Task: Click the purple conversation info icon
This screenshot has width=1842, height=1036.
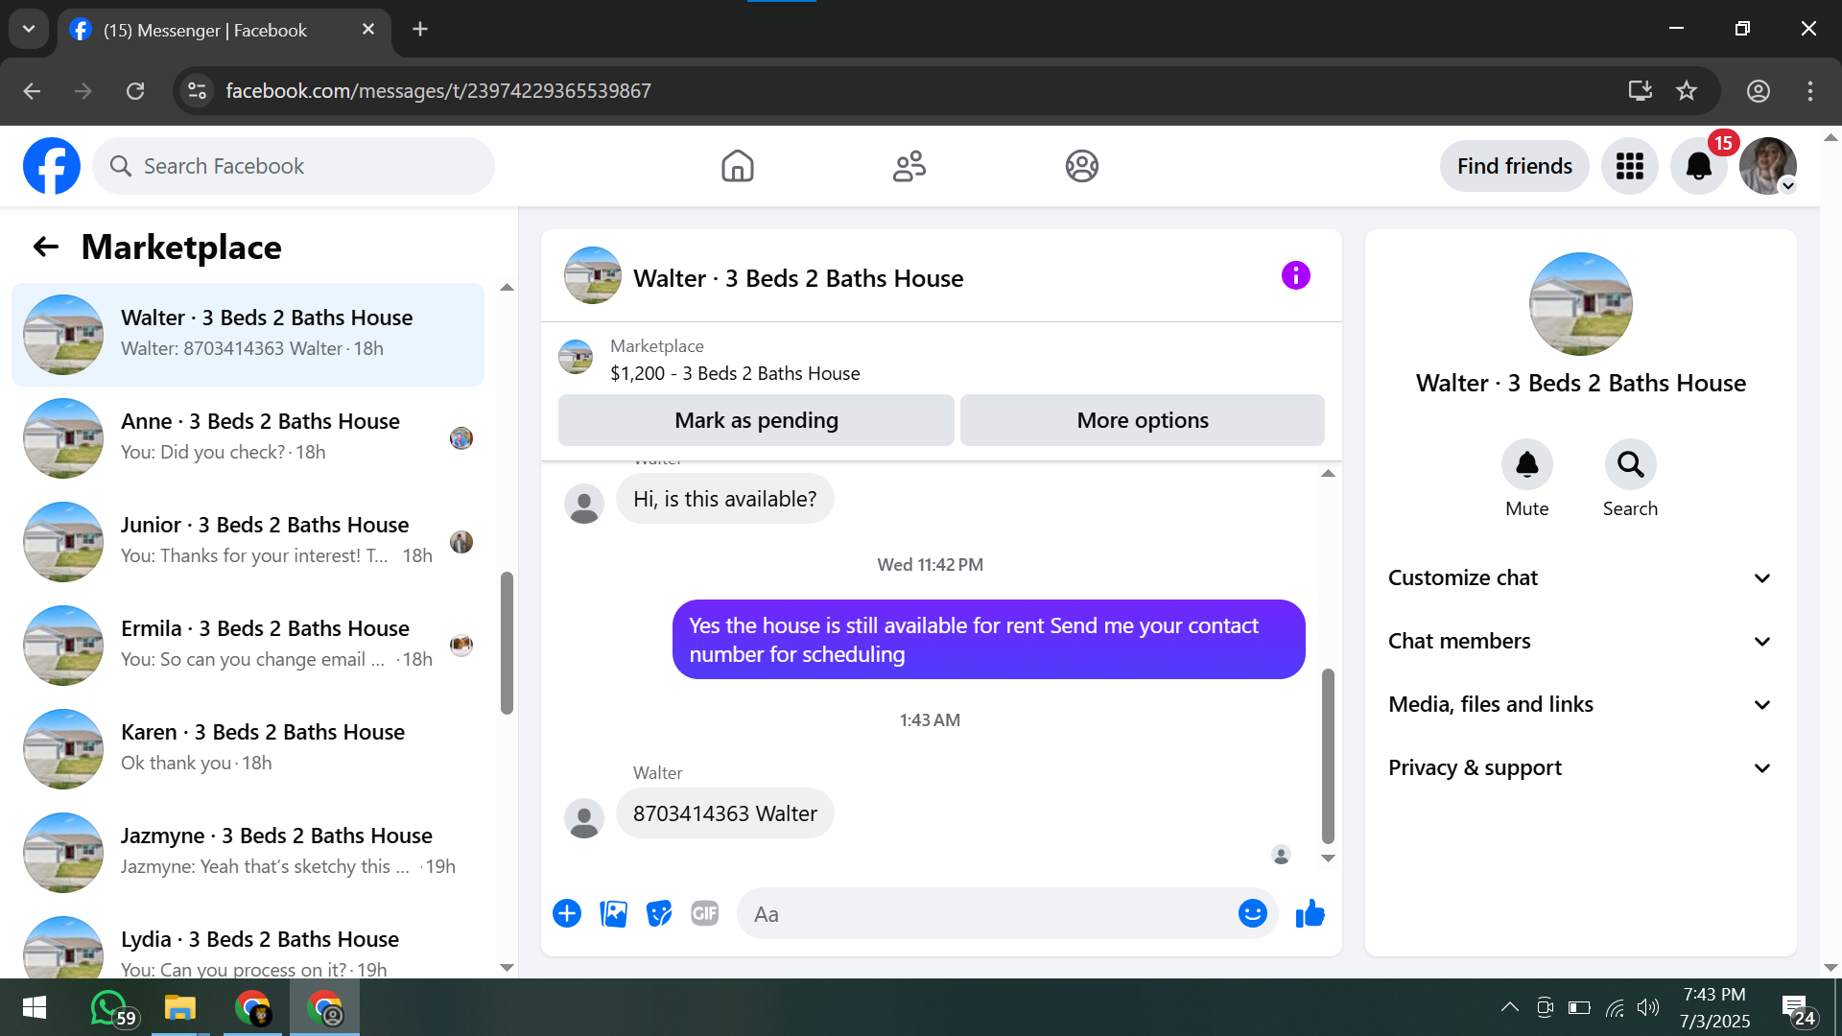Action: [1295, 276]
